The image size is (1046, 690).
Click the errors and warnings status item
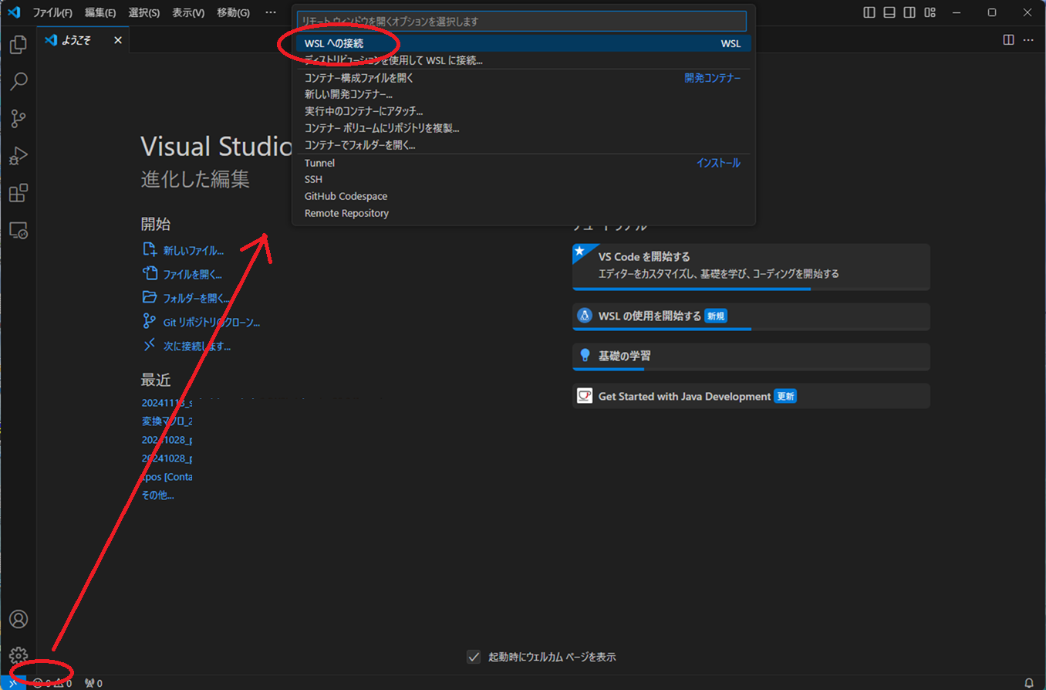pos(52,683)
